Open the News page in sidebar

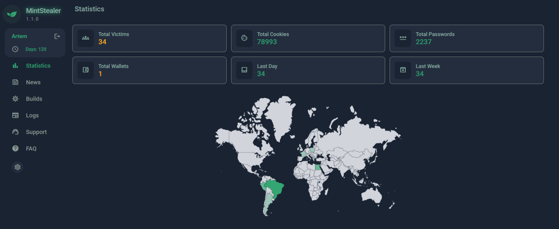tap(33, 82)
